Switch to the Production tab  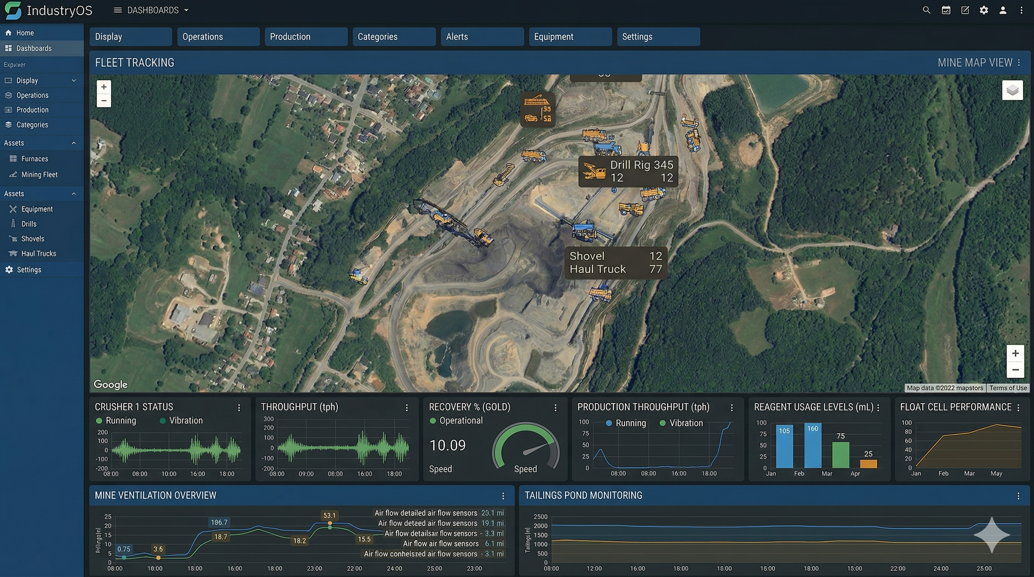pyautogui.click(x=290, y=36)
